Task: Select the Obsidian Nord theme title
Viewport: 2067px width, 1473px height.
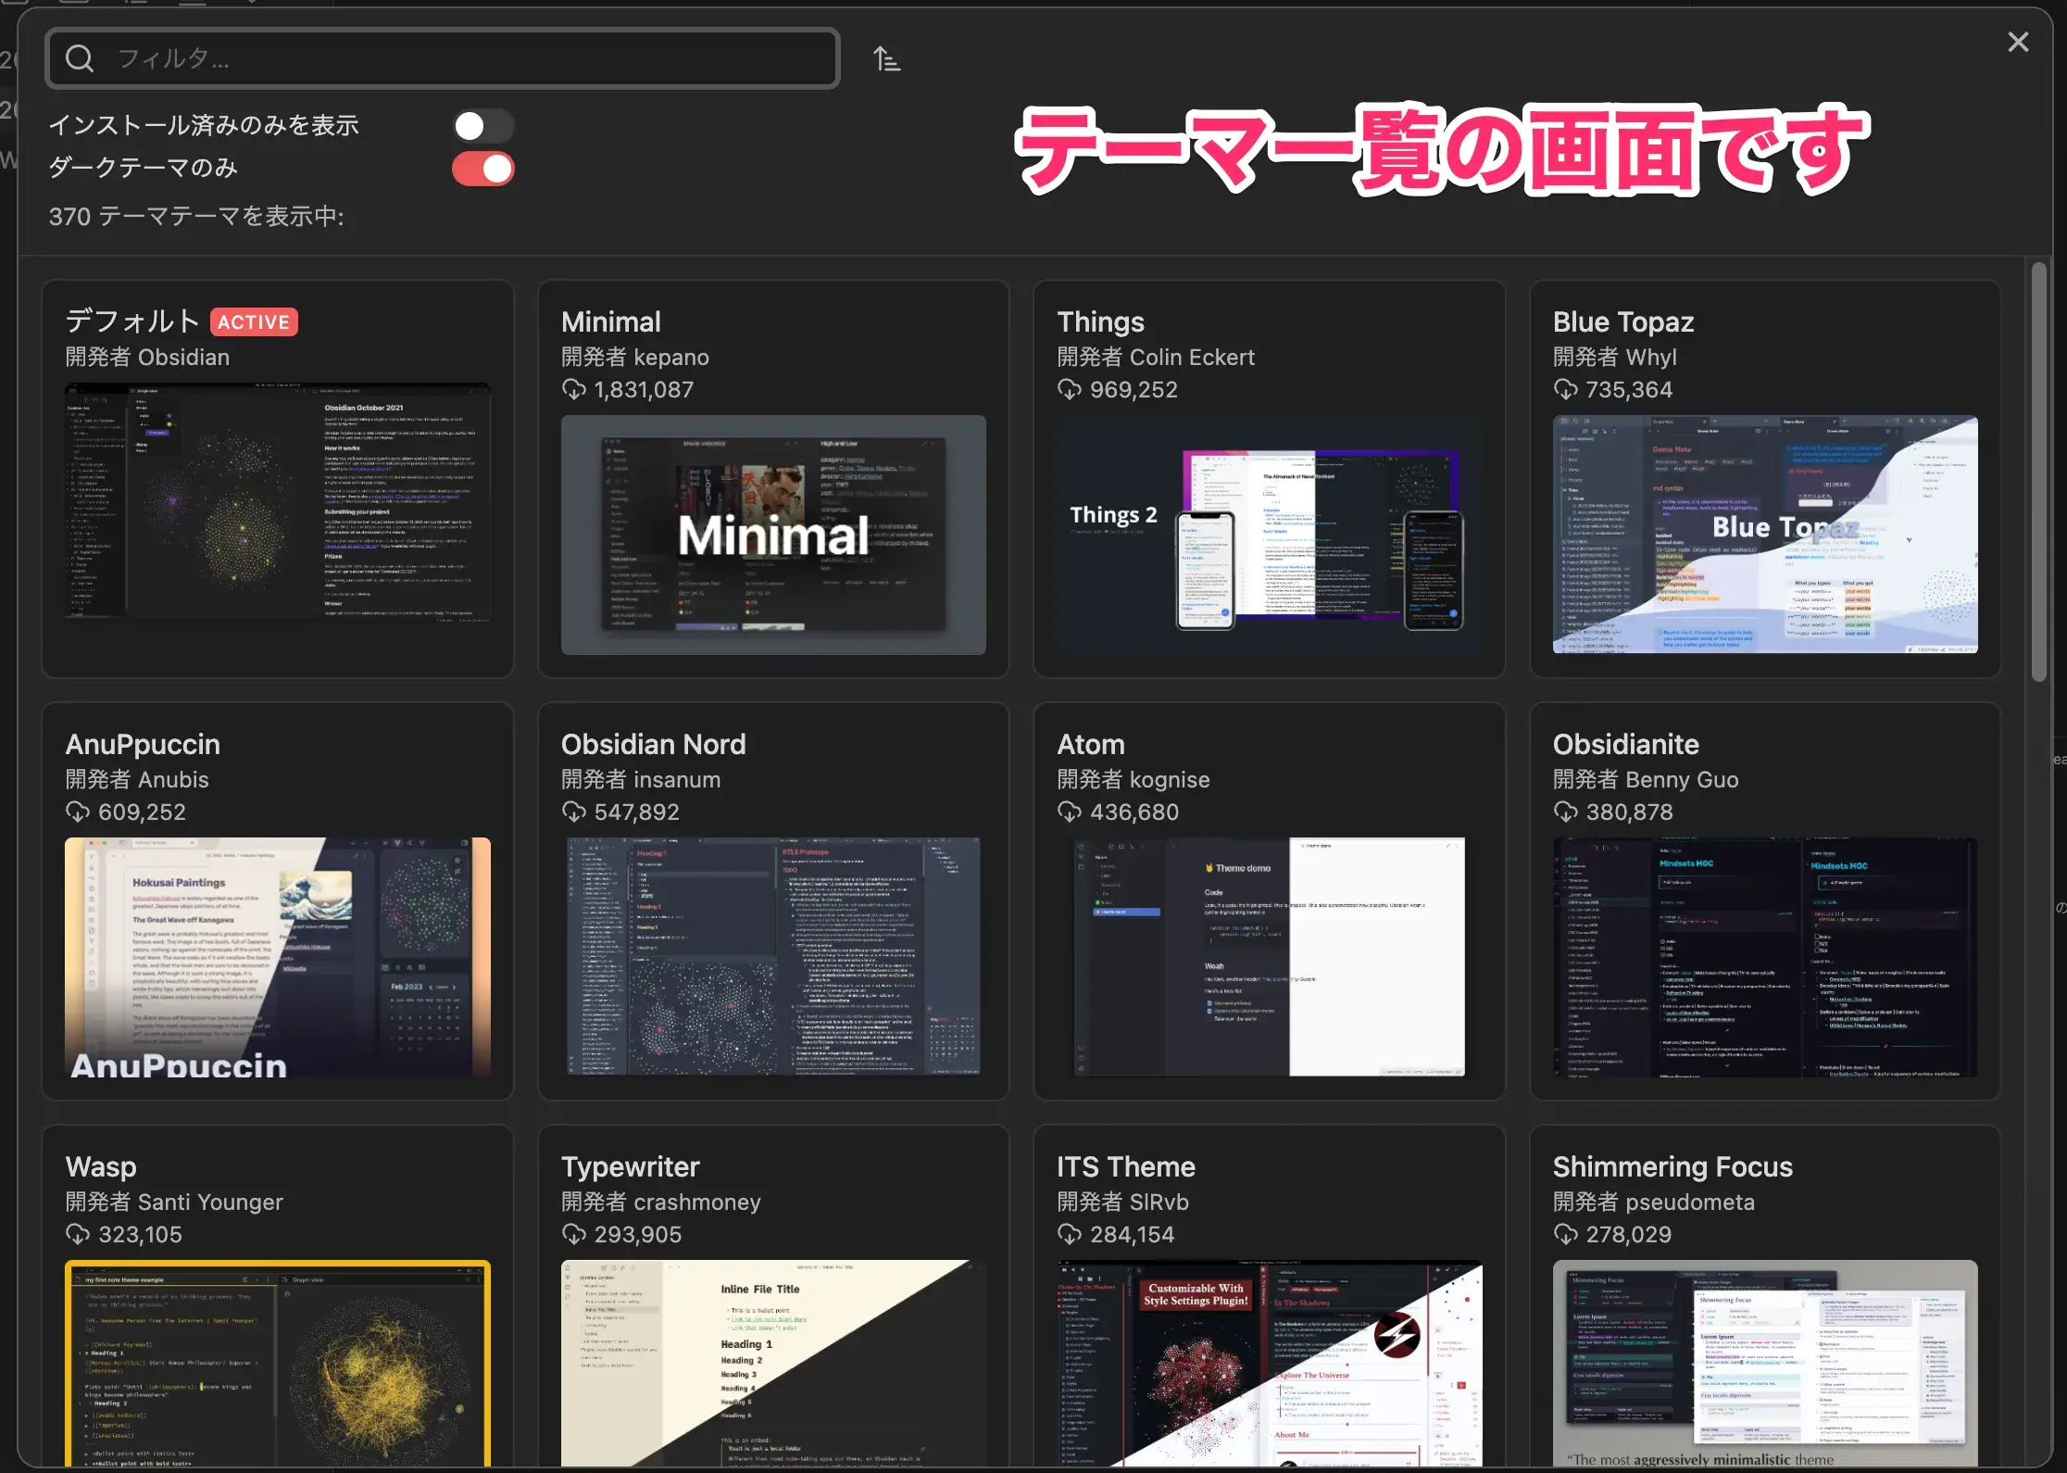Action: click(x=654, y=744)
